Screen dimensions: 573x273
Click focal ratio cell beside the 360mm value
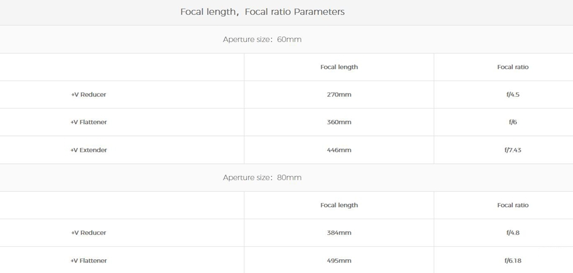point(513,122)
